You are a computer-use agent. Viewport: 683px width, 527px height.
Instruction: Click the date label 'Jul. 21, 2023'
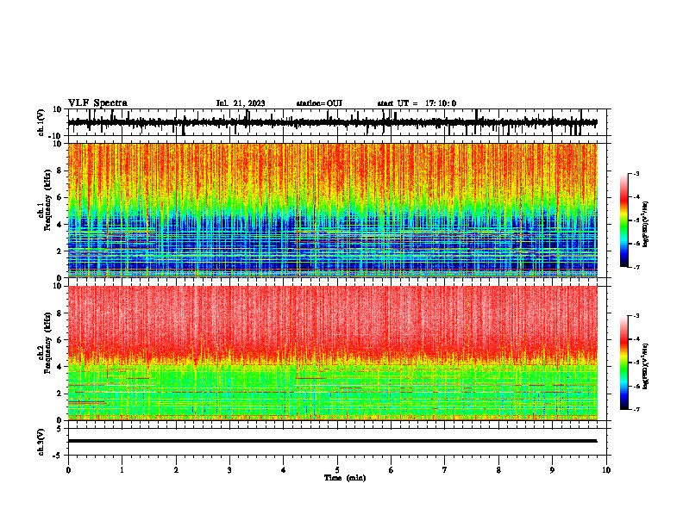(x=241, y=103)
